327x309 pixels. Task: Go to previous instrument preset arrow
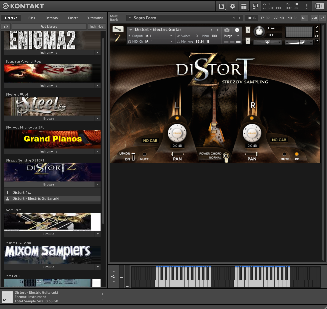click(211, 30)
